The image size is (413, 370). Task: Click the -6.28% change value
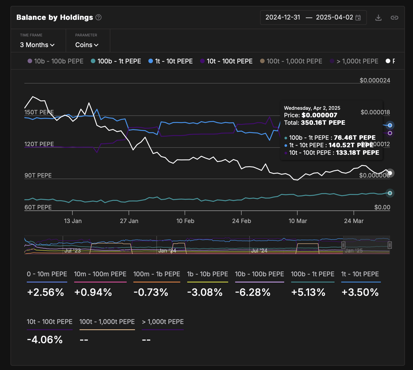point(253,292)
